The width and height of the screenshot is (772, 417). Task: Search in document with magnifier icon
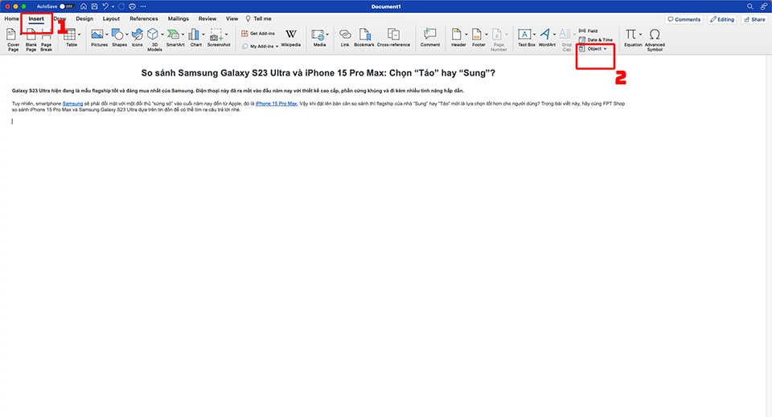(x=749, y=6)
